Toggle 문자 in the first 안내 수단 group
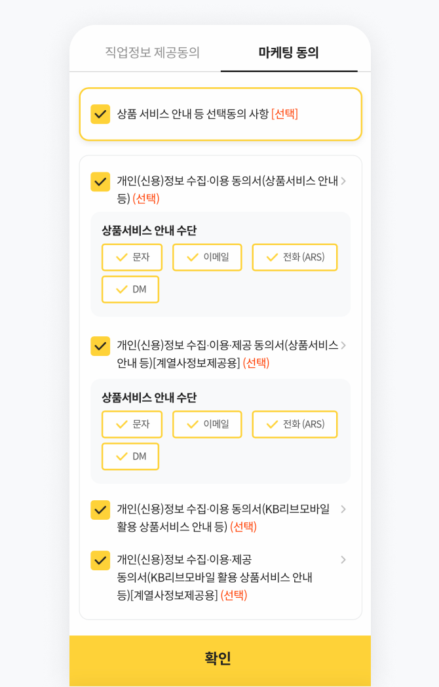This screenshot has height=687, width=439. (x=132, y=257)
